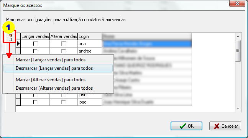Screen dimensions: 248x138
Task: Select the login cell 'joao'
Action: coord(90,102)
